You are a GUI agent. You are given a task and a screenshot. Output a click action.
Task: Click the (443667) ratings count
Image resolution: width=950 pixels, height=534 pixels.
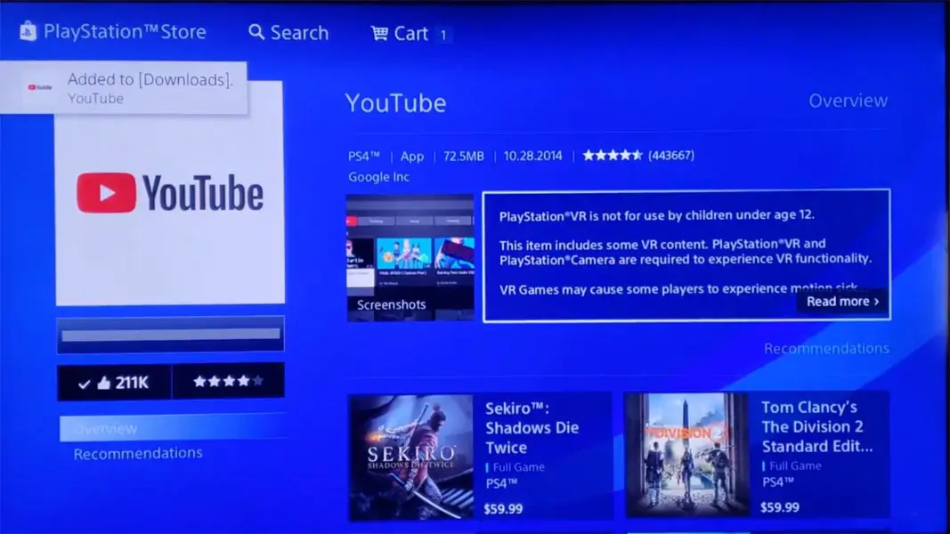(671, 156)
